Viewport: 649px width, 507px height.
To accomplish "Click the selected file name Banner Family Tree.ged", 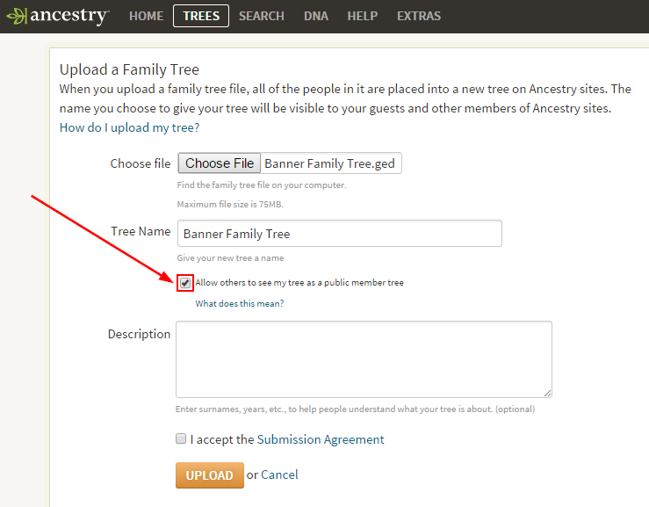I will tap(329, 163).
